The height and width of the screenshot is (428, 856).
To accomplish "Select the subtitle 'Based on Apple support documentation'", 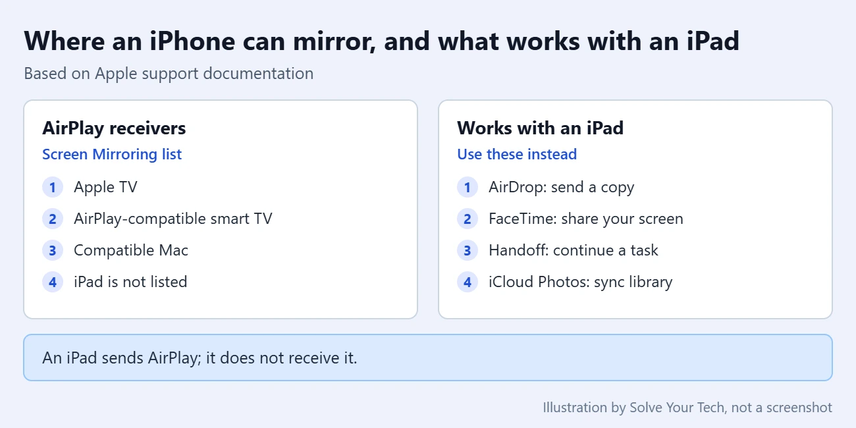I will [169, 73].
